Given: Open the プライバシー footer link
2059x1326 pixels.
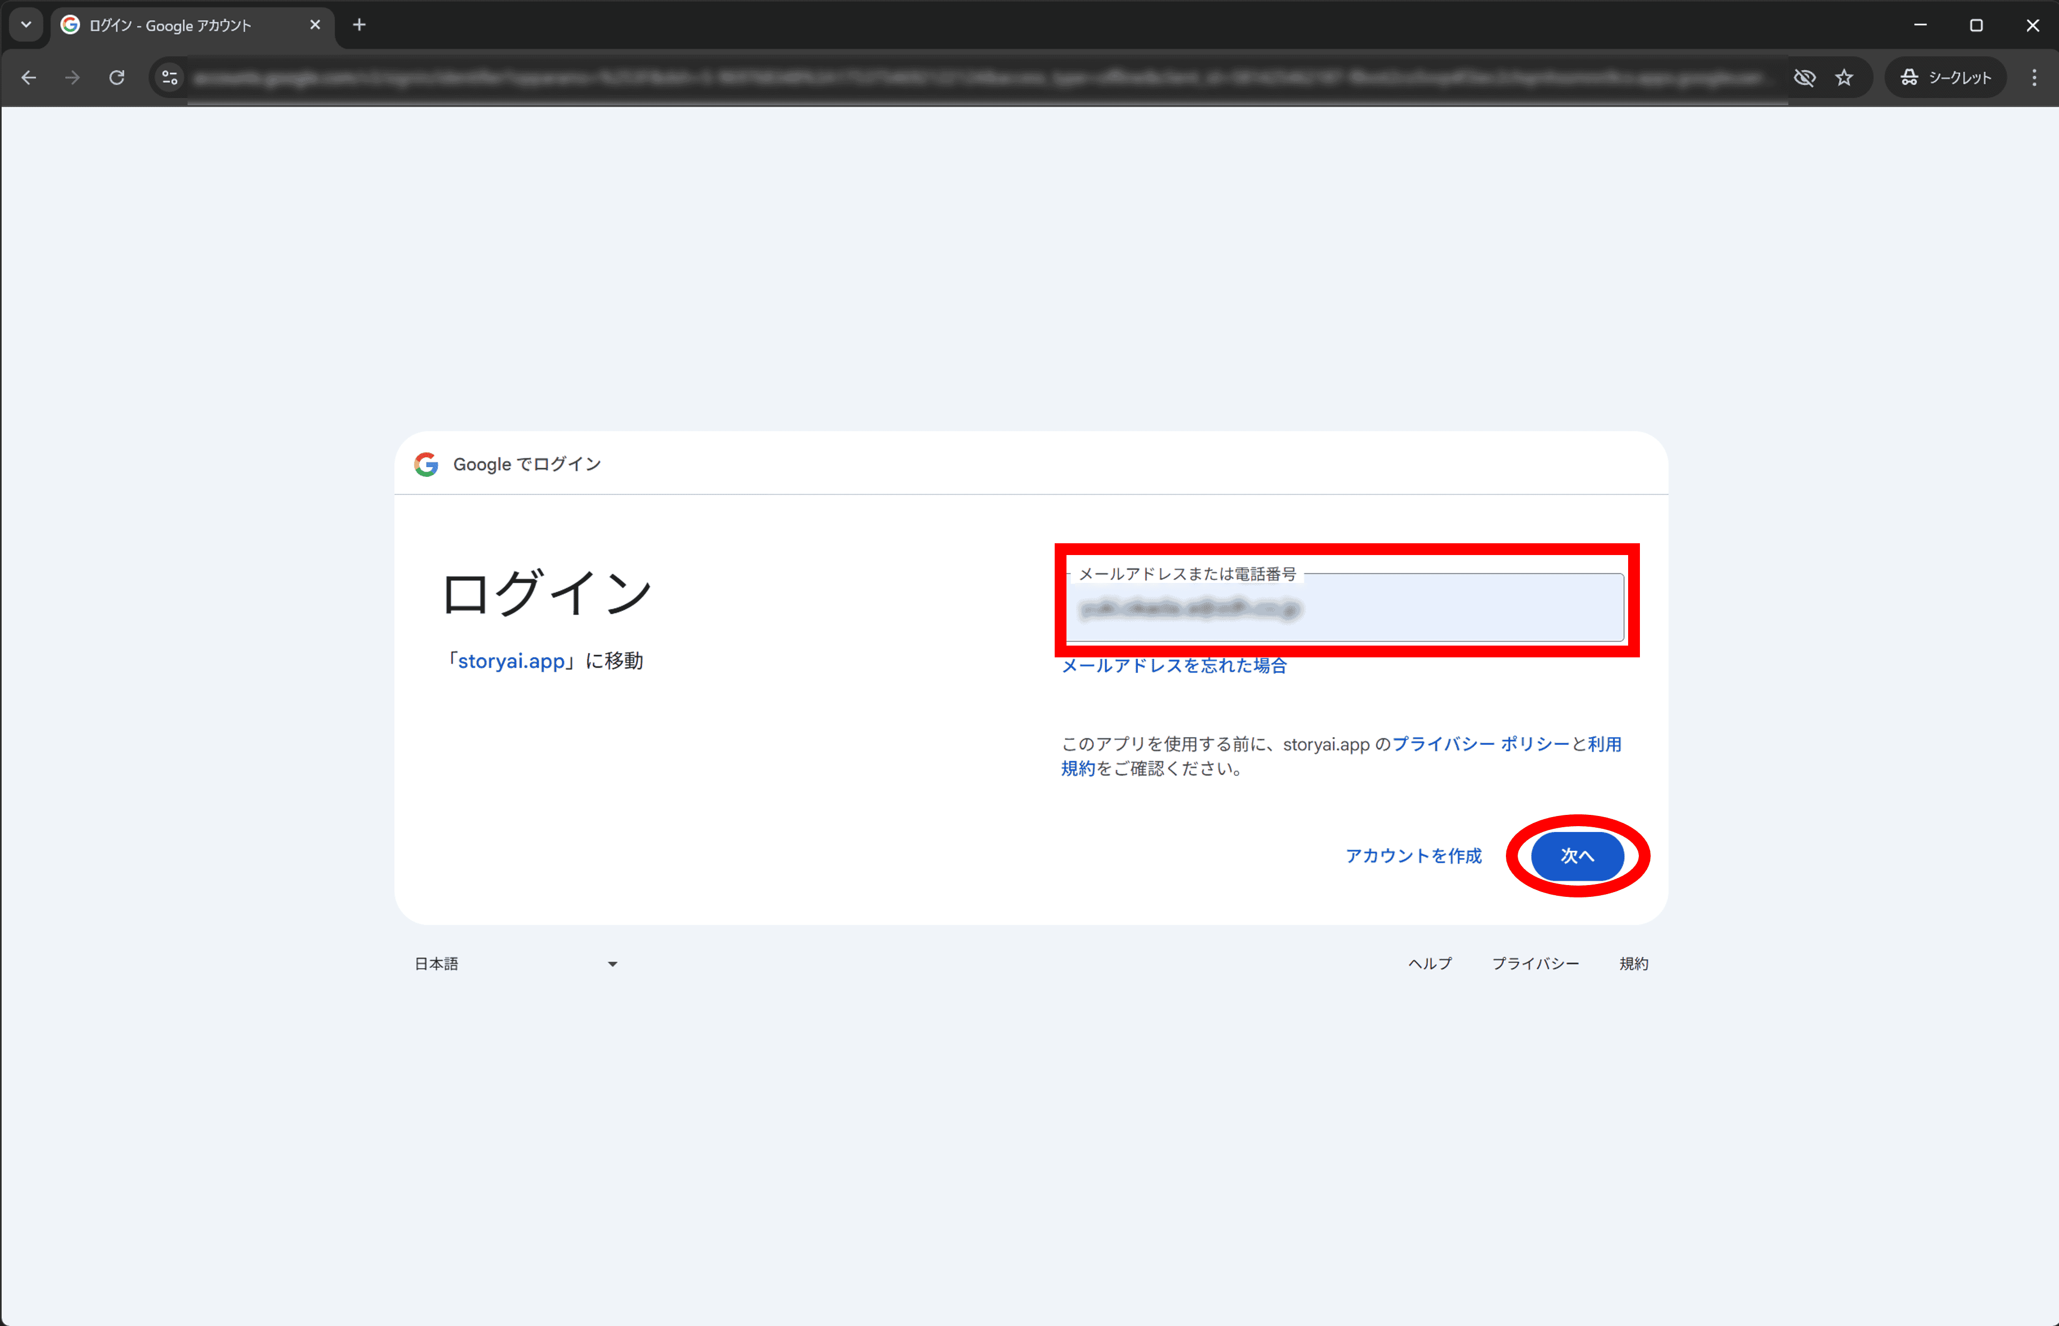Looking at the screenshot, I should 1535,963.
